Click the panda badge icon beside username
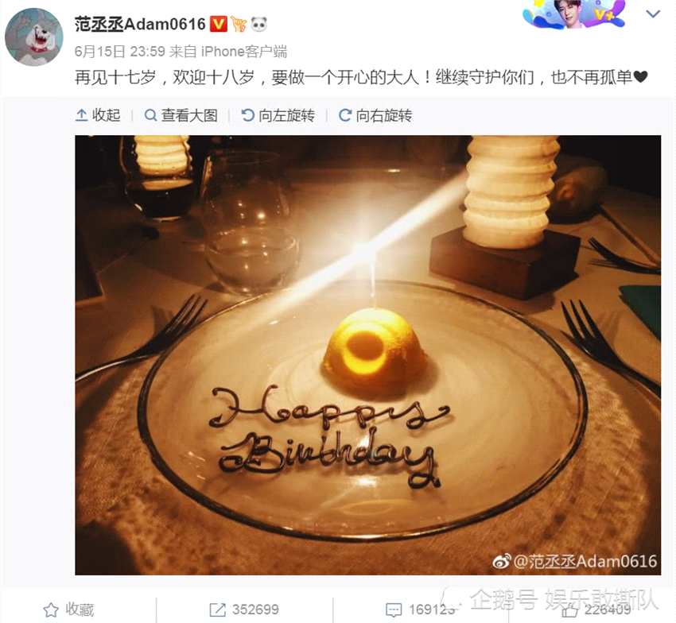 (x=258, y=24)
